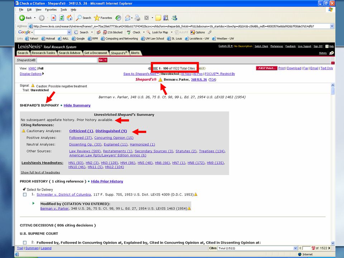Click the Hide Prior History link

tap(107, 181)
